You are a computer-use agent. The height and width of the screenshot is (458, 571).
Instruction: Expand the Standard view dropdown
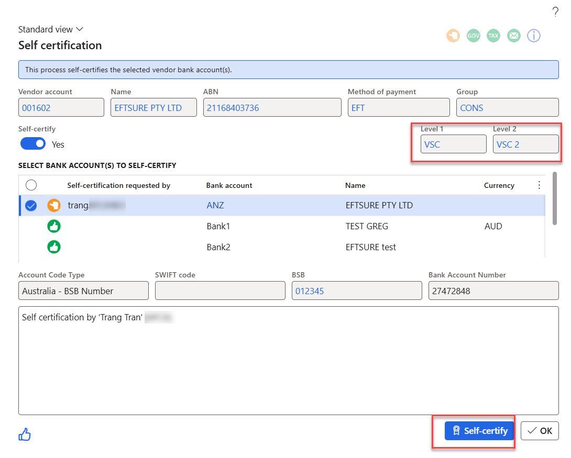coord(51,29)
